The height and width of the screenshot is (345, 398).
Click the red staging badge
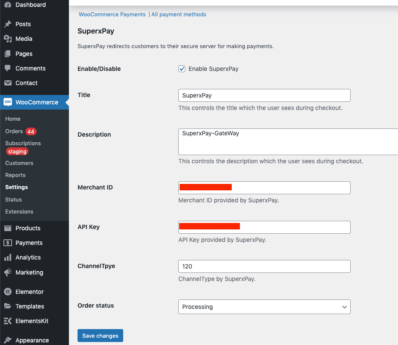[17, 152]
